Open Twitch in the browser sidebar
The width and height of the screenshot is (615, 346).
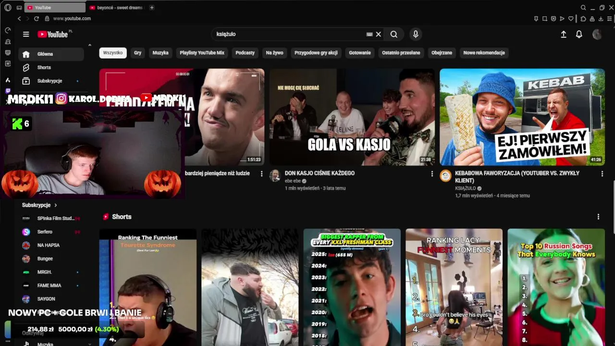pyautogui.click(x=8, y=91)
